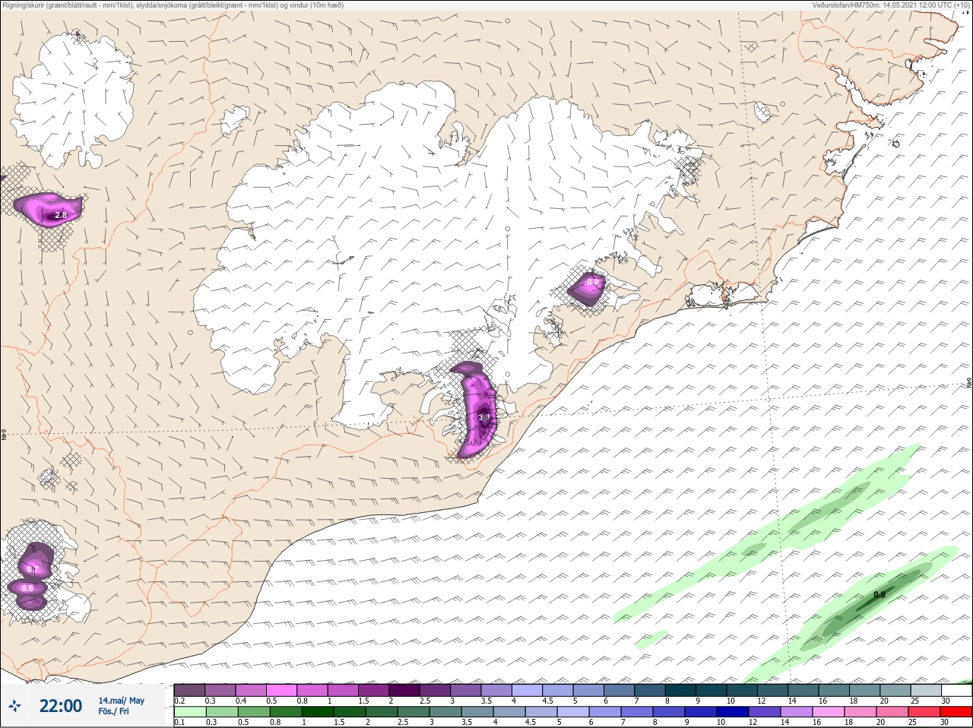Click the 0.9 rain peak label over sea

(880, 594)
